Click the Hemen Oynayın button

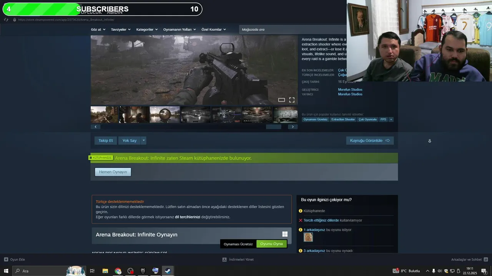[x=113, y=172]
